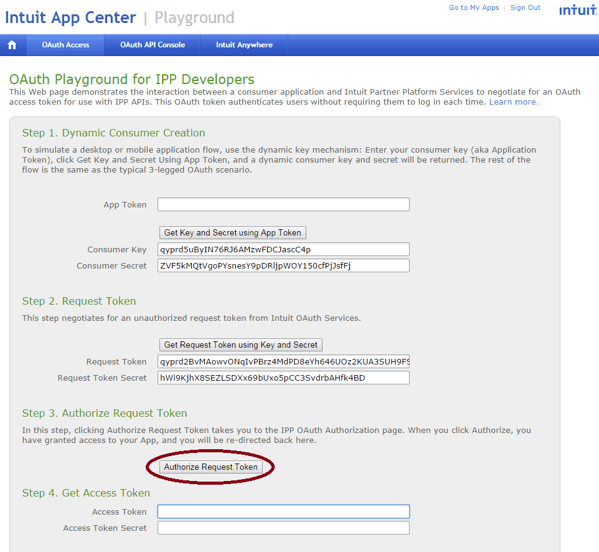Click the home icon in navigation bar
Screen dimensions: 599x552
point(12,45)
